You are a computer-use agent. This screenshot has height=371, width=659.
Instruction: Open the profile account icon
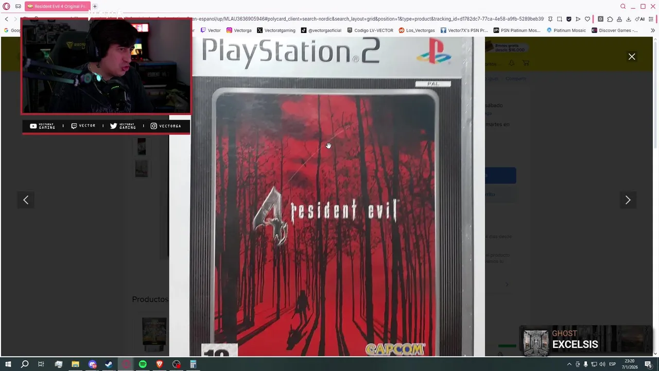click(619, 19)
